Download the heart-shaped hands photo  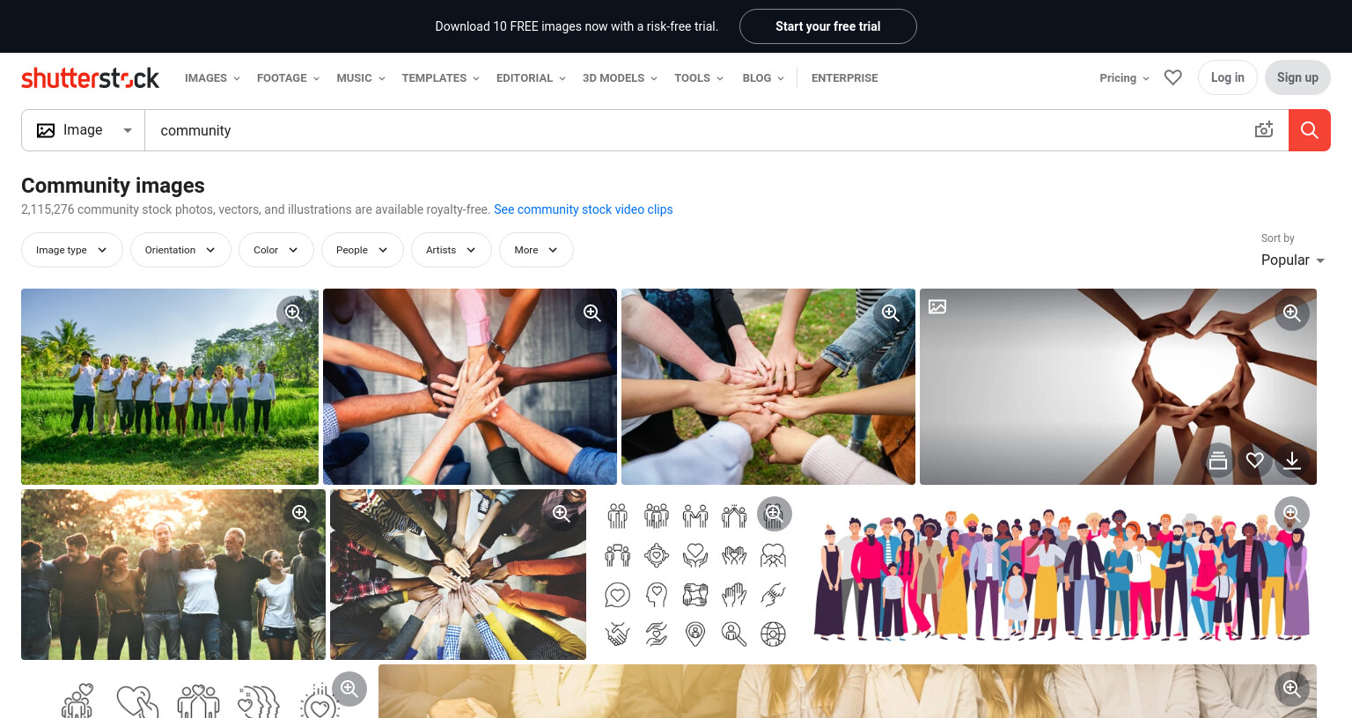click(x=1292, y=460)
